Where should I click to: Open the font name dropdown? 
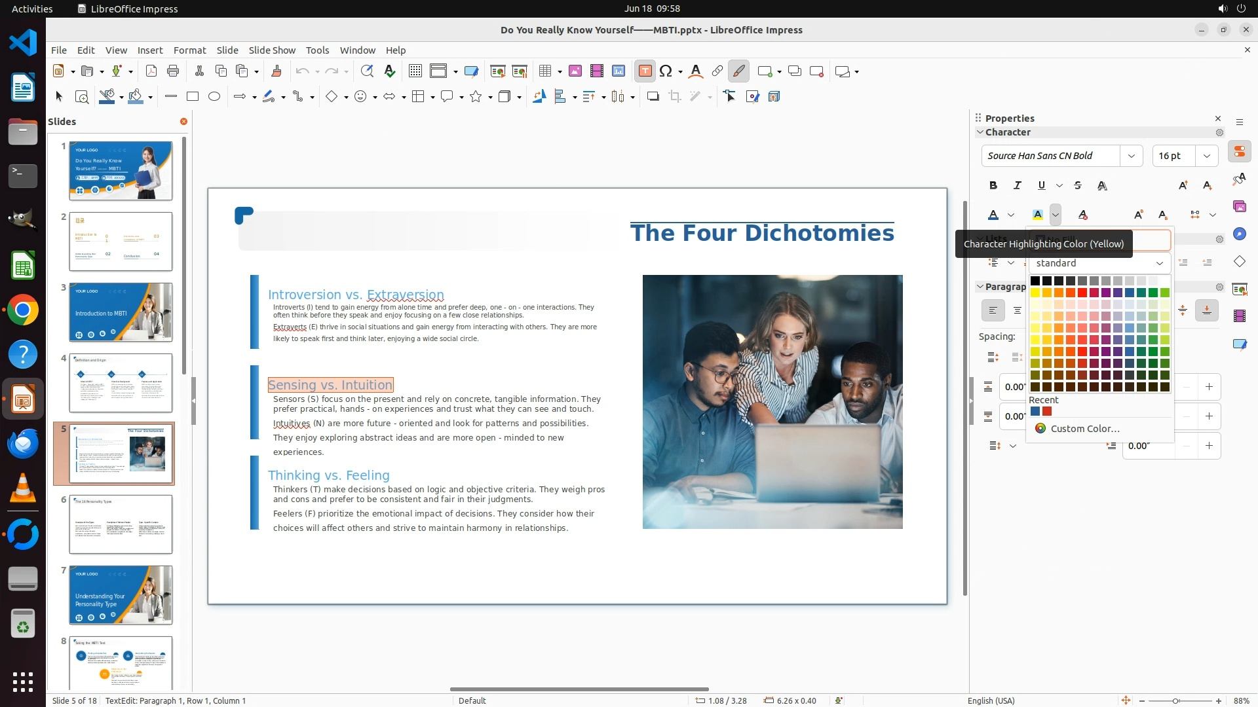pyautogui.click(x=1132, y=156)
